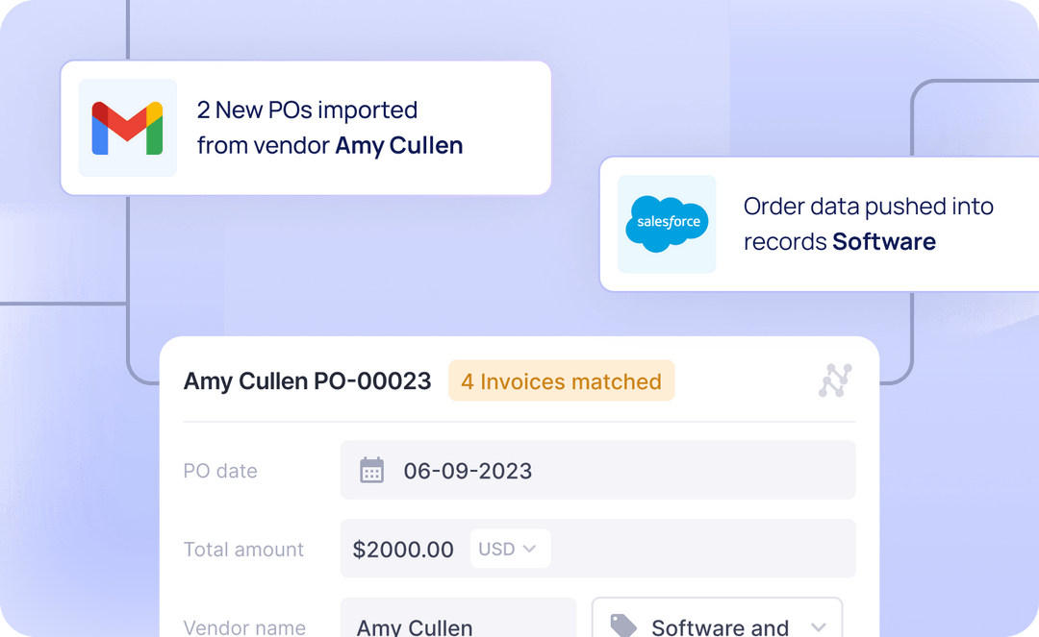
Task: Open the USD currency dropdown
Action: 510,549
